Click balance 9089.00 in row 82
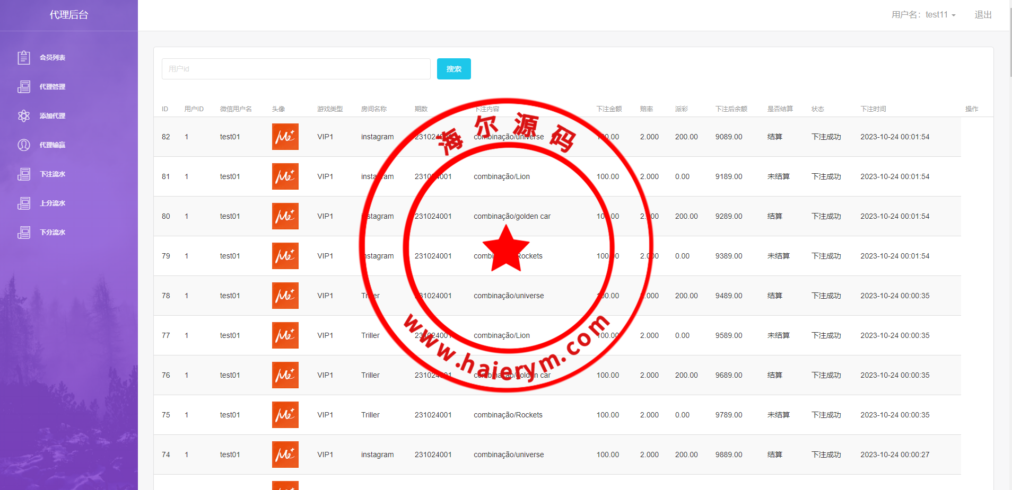1012x490 pixels. pyautogui.click(x=729, y=137)
